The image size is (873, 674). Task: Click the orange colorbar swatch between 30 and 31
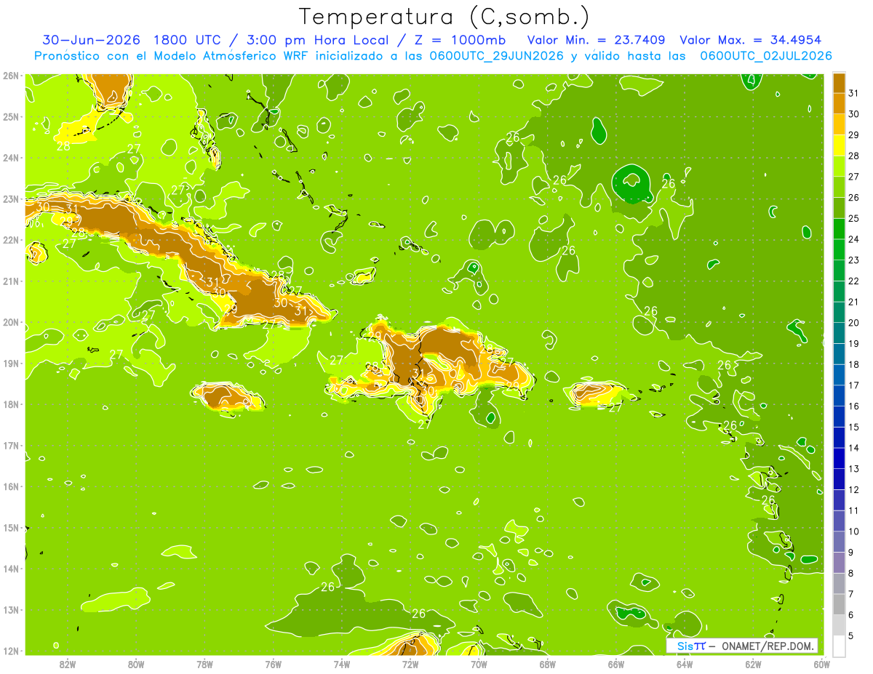coord(839,103)
